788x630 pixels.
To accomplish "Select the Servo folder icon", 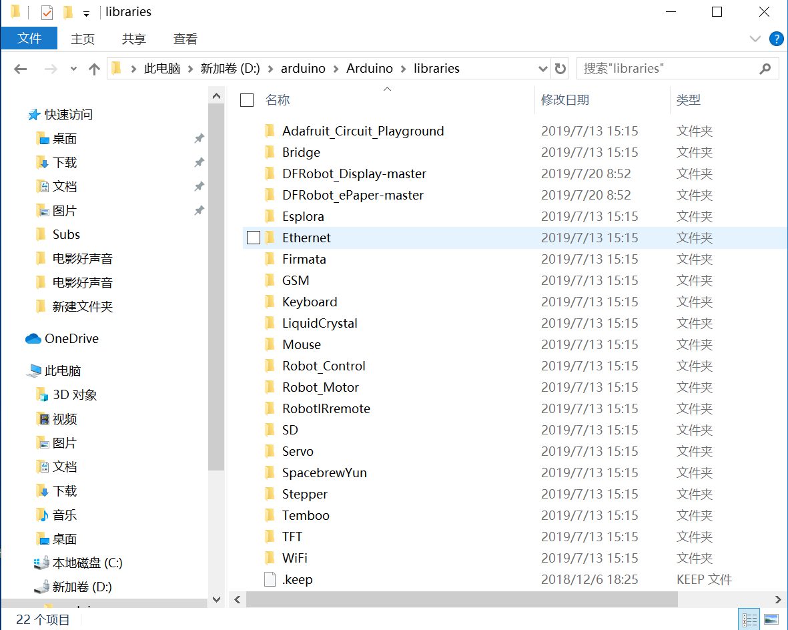I will [270, 452].
